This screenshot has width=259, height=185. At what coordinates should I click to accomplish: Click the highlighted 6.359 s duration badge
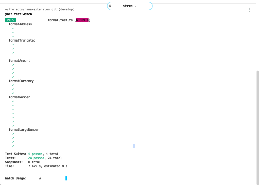82,20
